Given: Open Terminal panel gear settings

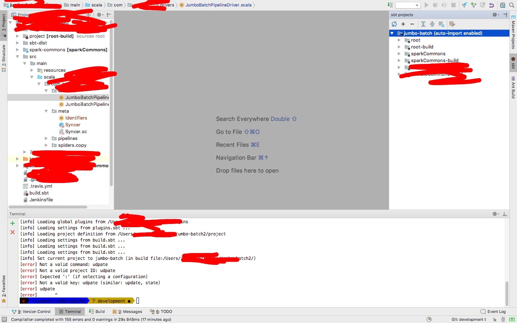Looking at the screenshot, I should tap(496, 214).
